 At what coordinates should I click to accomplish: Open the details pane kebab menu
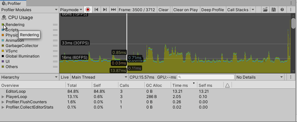tap(291, 77)
